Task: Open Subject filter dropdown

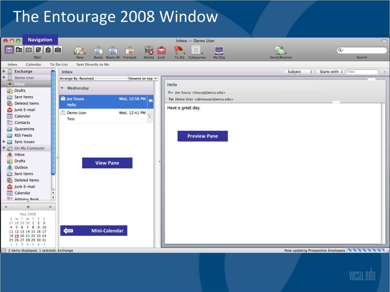Action: [x=299, y=72]
